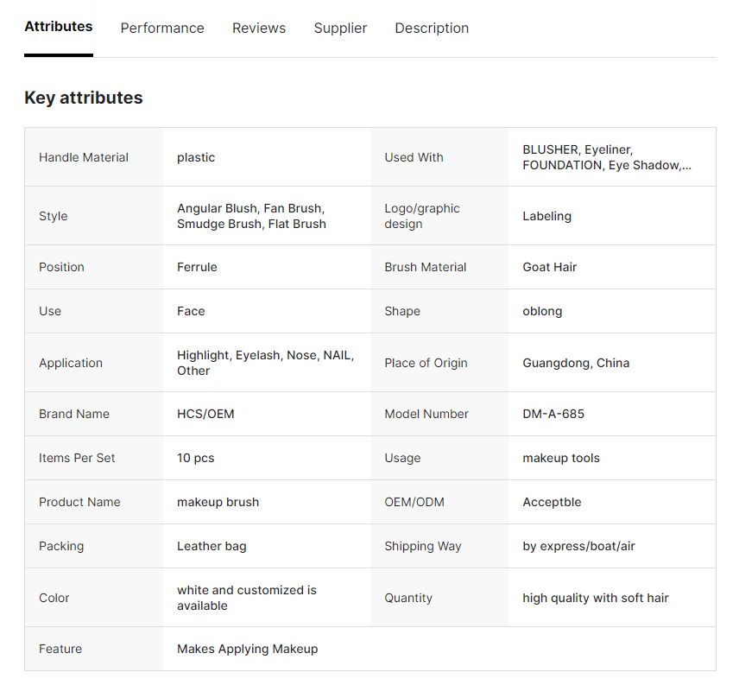Click the Attributes tab
This screenshot has height=685, width=739.
pos(58,27)
